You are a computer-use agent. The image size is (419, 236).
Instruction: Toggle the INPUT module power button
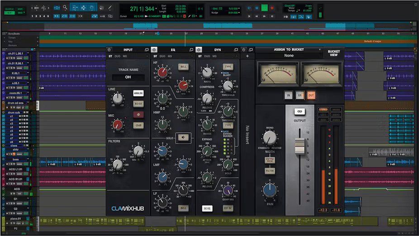pyautogui.click(x=109, y=50)
